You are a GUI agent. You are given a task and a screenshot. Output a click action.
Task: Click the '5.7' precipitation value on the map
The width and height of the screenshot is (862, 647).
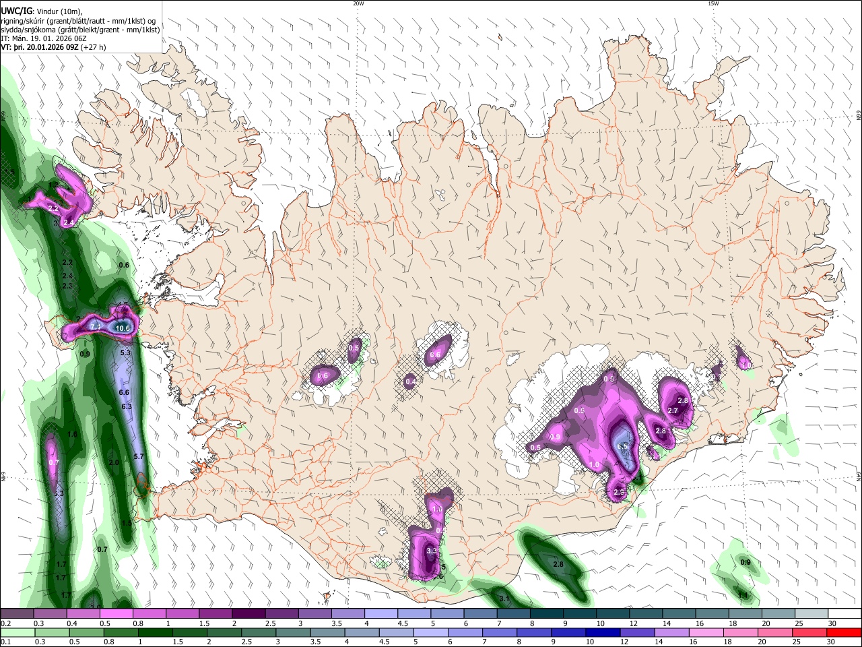click(139, 456)
